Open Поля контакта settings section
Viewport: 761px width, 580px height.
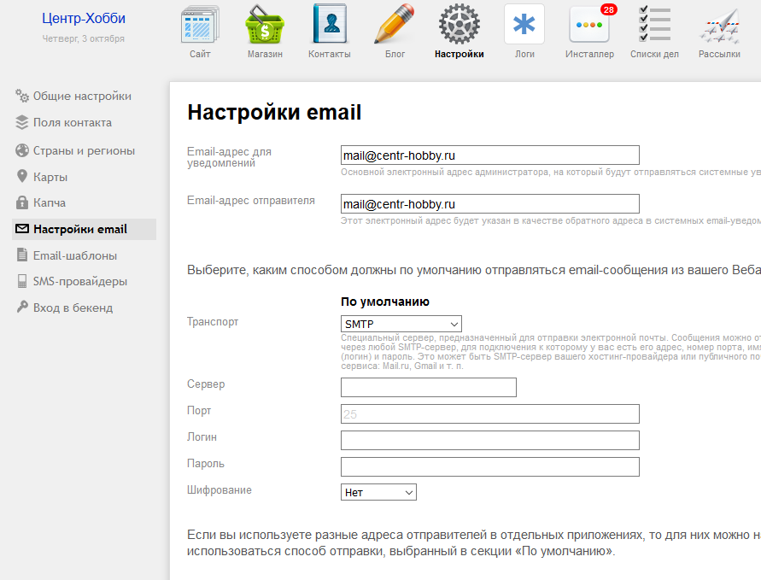point(72,122)
